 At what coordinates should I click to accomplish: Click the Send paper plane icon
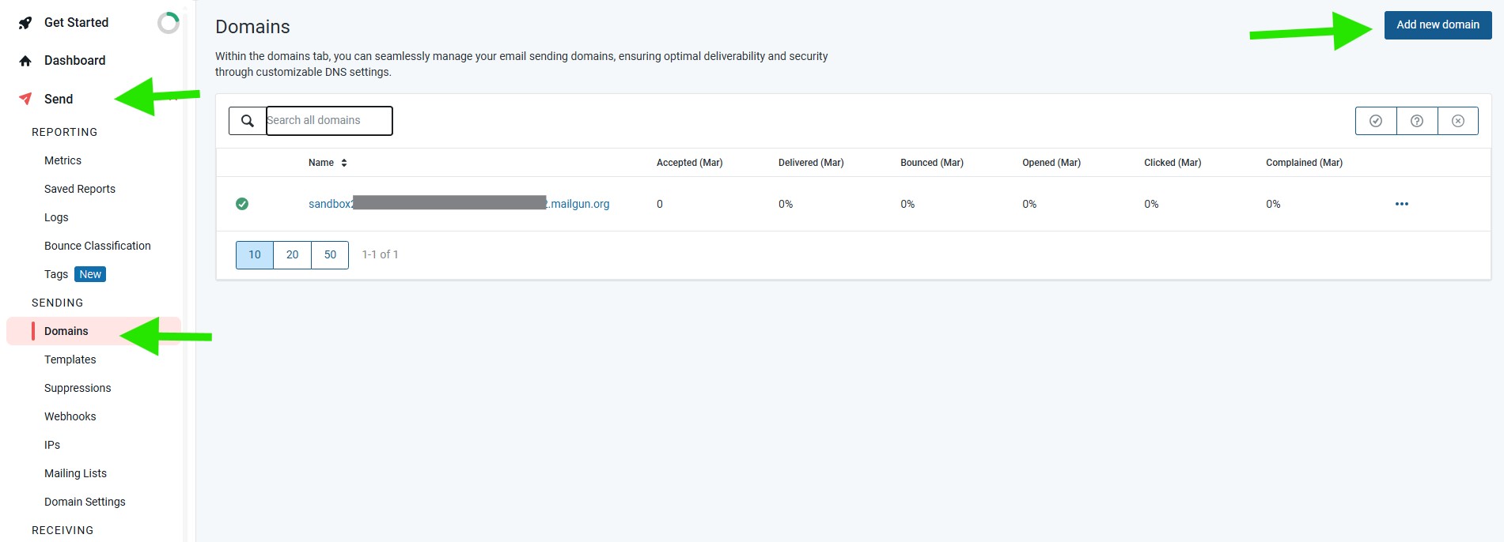coord(25,99)
